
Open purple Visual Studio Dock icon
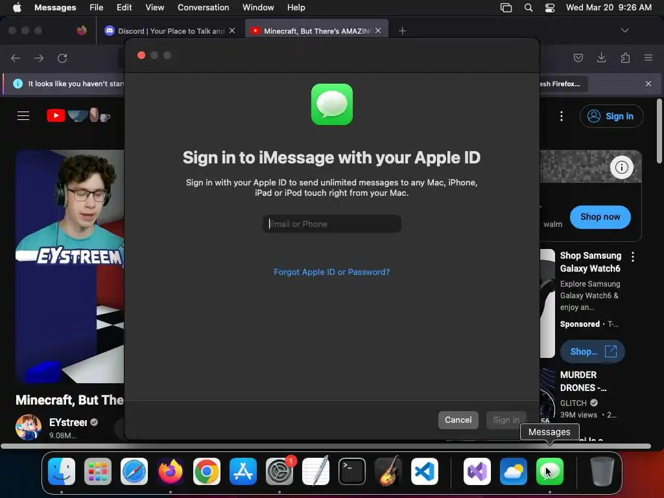coord(477,471)
